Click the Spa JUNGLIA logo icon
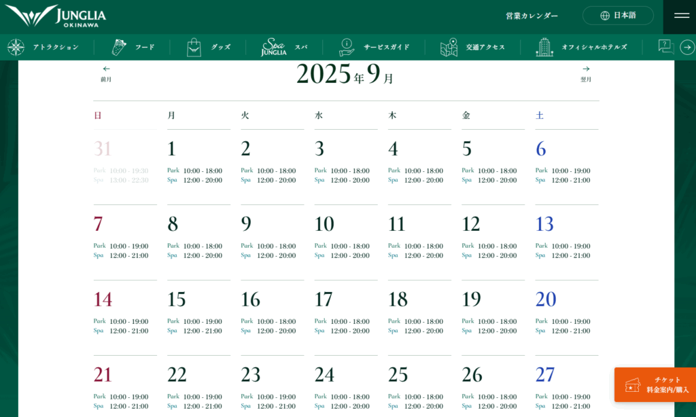 274,47
